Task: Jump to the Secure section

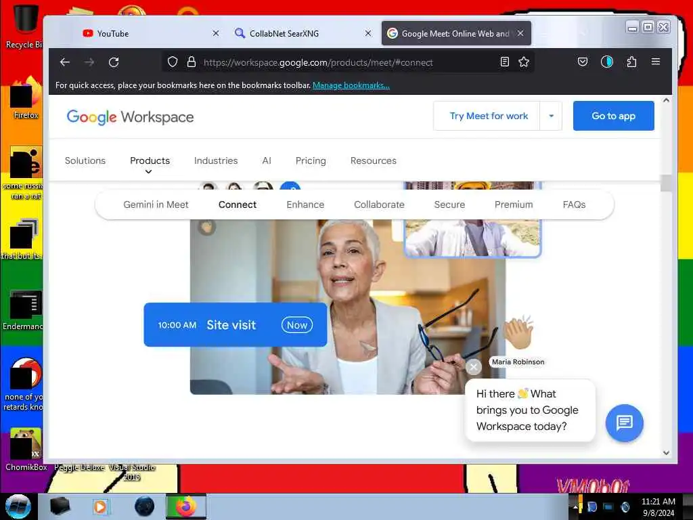Action: coord(449,204)
